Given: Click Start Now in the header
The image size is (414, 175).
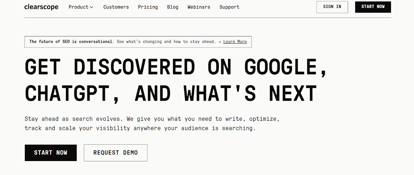Looking at the screenshot, I should tap(373, 7).
